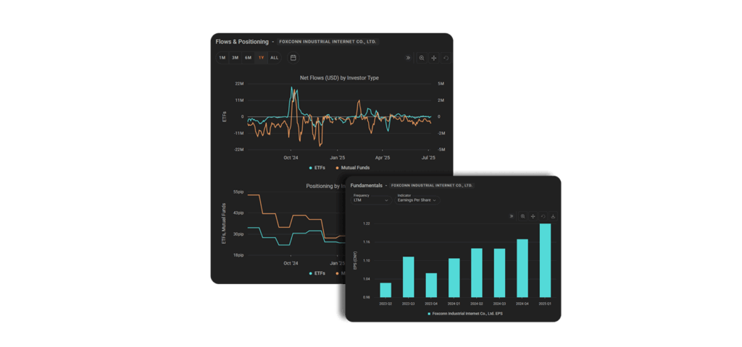Select the 6M time range button
742x347 pixels.
248,58
